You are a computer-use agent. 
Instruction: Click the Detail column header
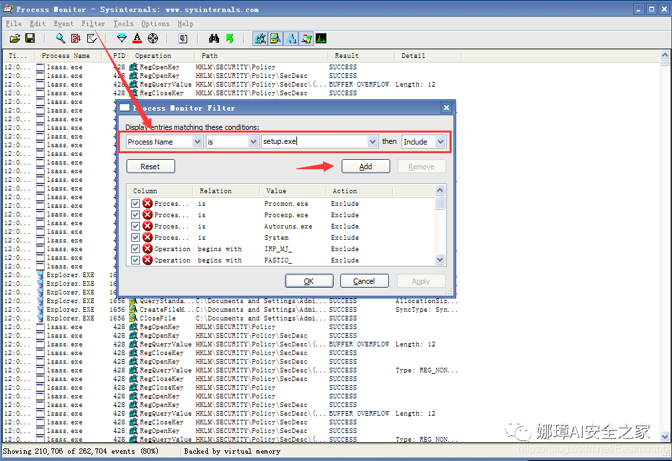[x=428, y=56]
